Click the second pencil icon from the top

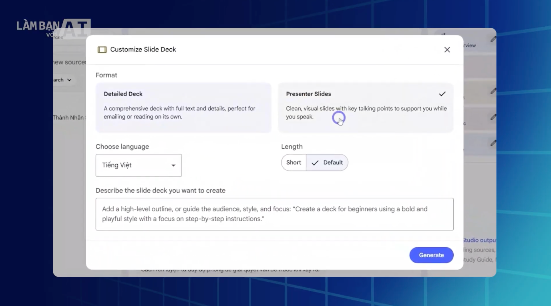click(x=493, y=91)
